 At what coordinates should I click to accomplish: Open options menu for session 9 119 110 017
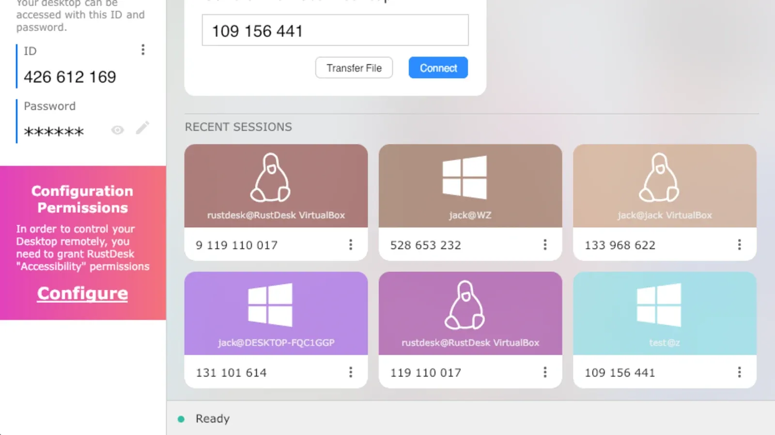coord(351,245)
